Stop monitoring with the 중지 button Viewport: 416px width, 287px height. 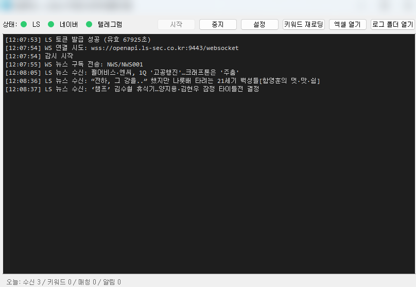pos(218,24)
